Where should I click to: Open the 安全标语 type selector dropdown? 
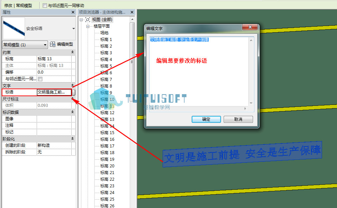click(x=74, y=29)
